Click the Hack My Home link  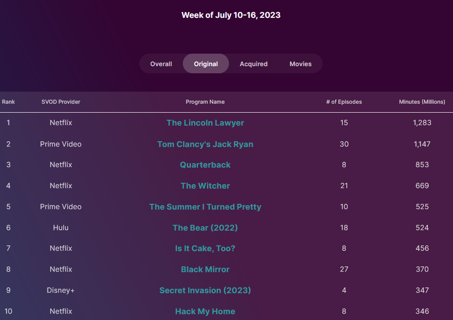point(205,312)
